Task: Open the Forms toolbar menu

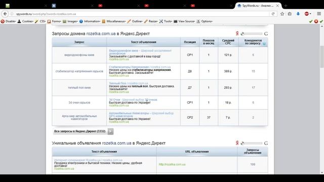Action: tap(54, 21)
